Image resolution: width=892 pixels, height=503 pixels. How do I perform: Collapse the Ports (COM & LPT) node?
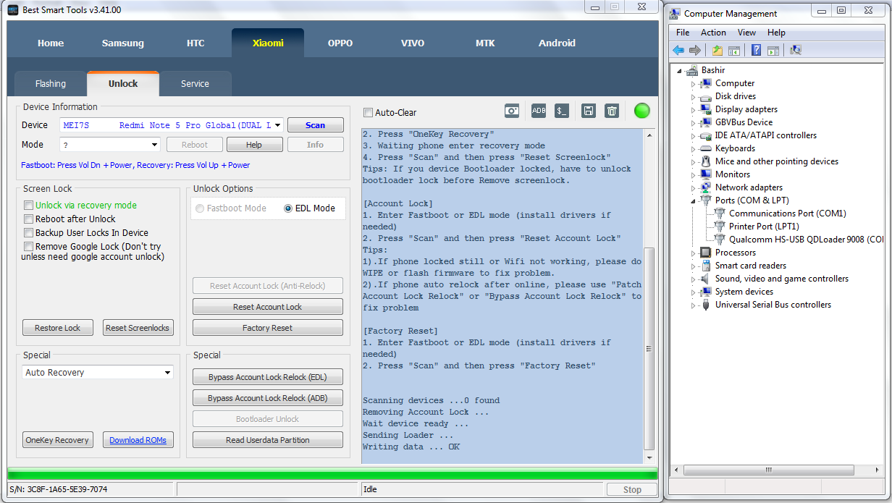693,201
